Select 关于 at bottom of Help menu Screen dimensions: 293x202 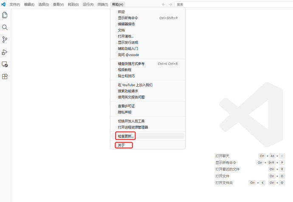(148, 145)
